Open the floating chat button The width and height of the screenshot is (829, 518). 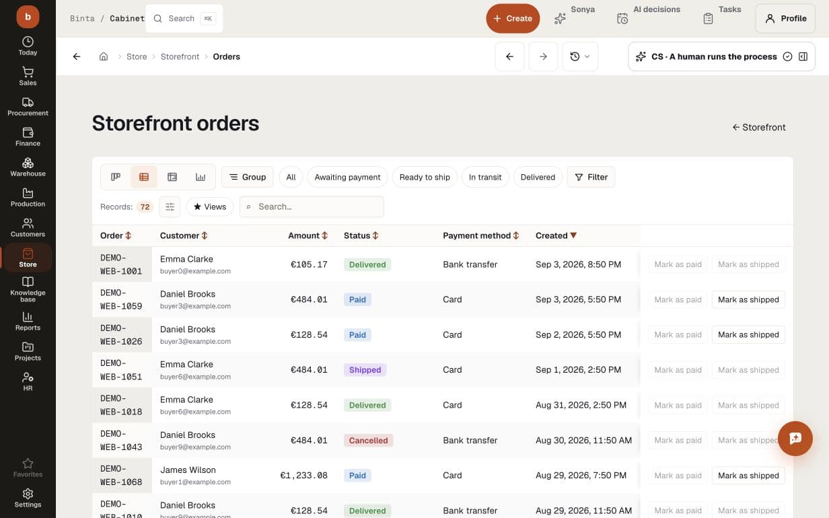point(795,439)
